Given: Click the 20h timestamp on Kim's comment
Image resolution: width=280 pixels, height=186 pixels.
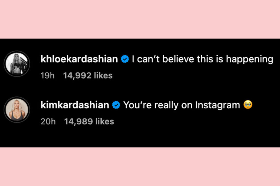Looking at the screenshot, I should (x=48, y=121).
